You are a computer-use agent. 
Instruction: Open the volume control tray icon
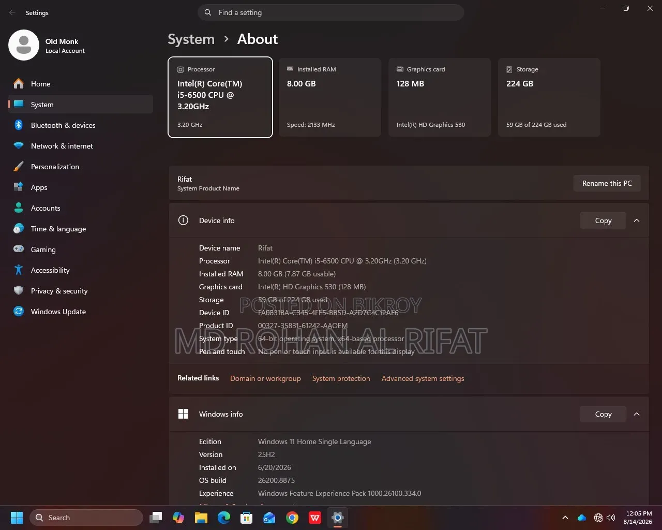pyautogui.click(x=611, y=518)
